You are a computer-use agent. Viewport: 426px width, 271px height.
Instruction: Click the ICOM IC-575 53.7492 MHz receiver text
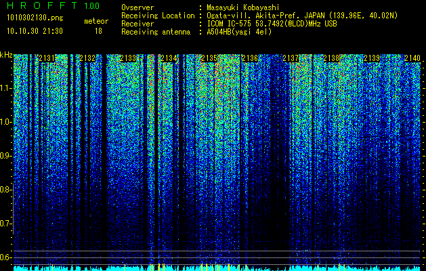[x=272, y=24]
